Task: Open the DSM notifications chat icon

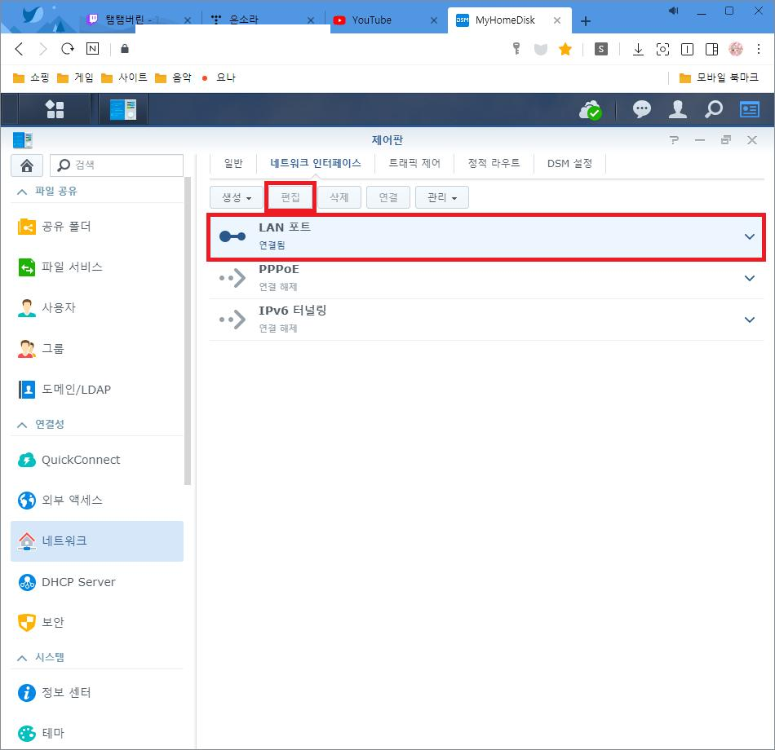Action: [x=642, y=109]
